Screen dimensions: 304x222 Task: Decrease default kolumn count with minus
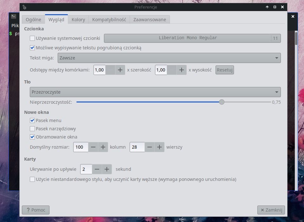coord(93,147)
